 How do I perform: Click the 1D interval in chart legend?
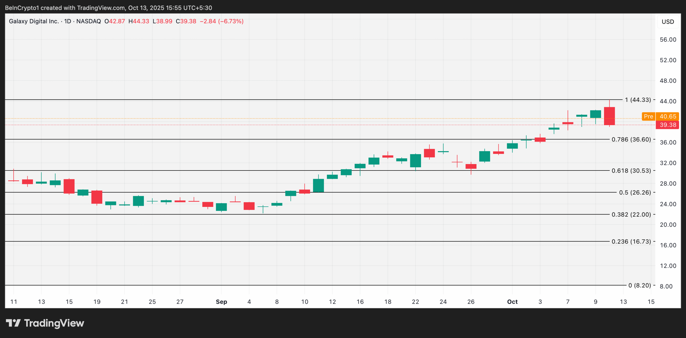68,21
